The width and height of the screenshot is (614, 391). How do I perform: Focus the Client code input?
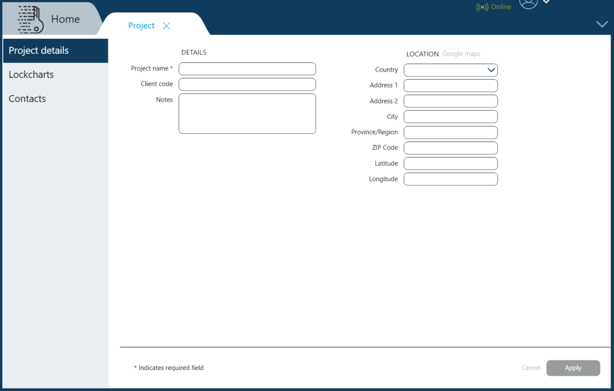[x=247, y=84]
